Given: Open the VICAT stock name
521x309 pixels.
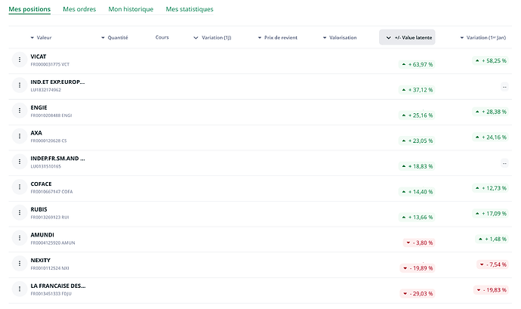Looking at the screenshot, I should (39, 57).
